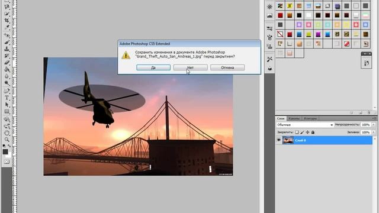
Task: Switch to the Слои tab
Action: [281, 118]
